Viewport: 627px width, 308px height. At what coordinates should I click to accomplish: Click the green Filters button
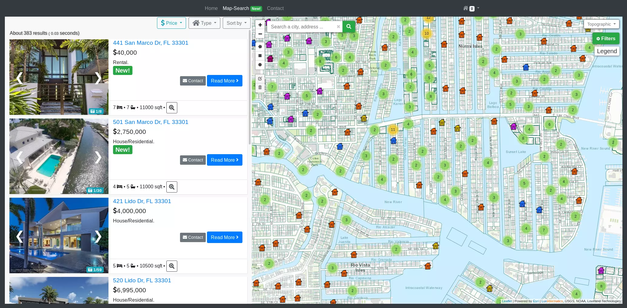605,38
